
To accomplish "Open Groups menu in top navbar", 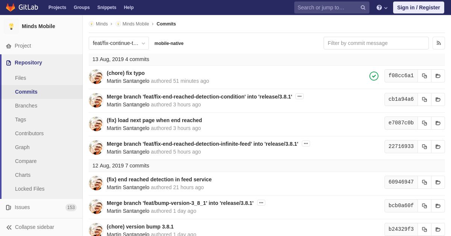I will tap(82, 7).
